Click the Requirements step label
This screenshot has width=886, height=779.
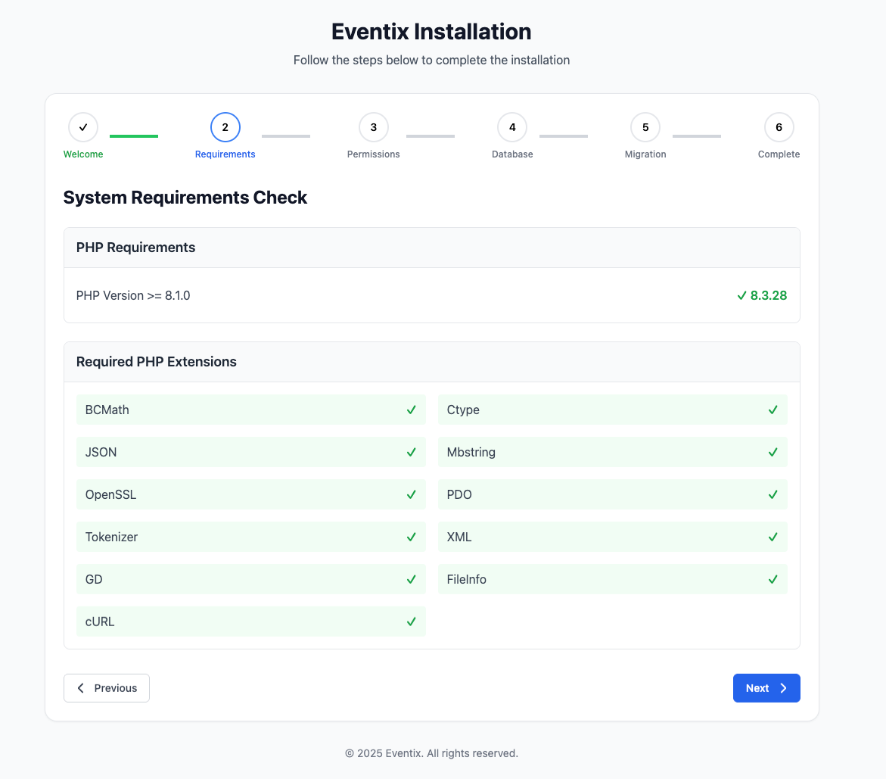[225, 154]
